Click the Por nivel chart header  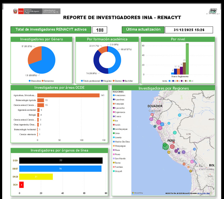pyautogui.click(x=178, y=39)
